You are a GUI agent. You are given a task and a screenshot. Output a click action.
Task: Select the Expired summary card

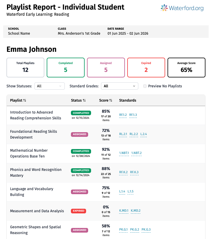(146, 68)
